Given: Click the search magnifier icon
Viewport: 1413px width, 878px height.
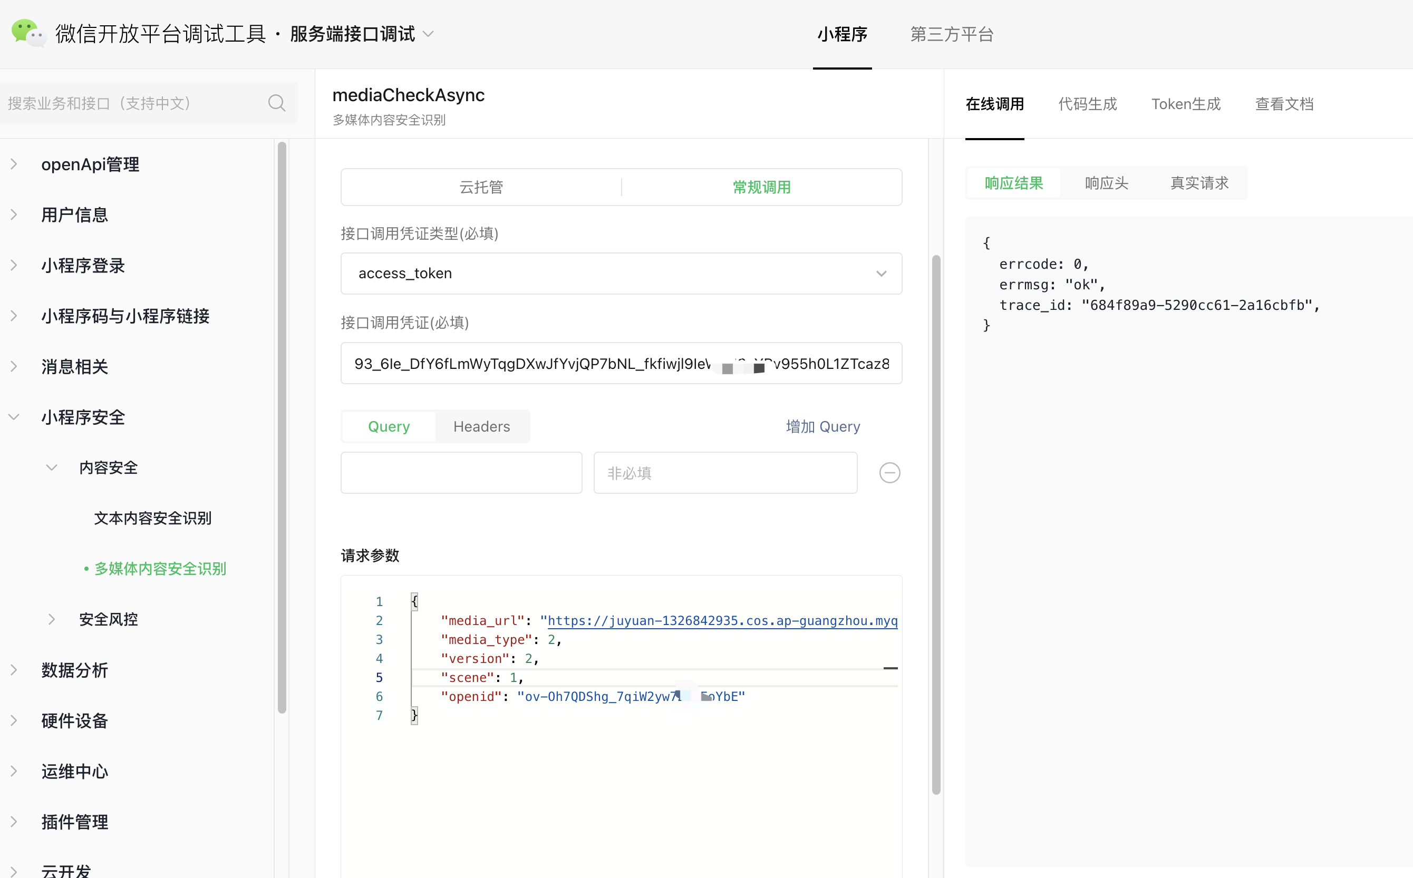Looking at the screenshot, I should click(x=276, y=103).
